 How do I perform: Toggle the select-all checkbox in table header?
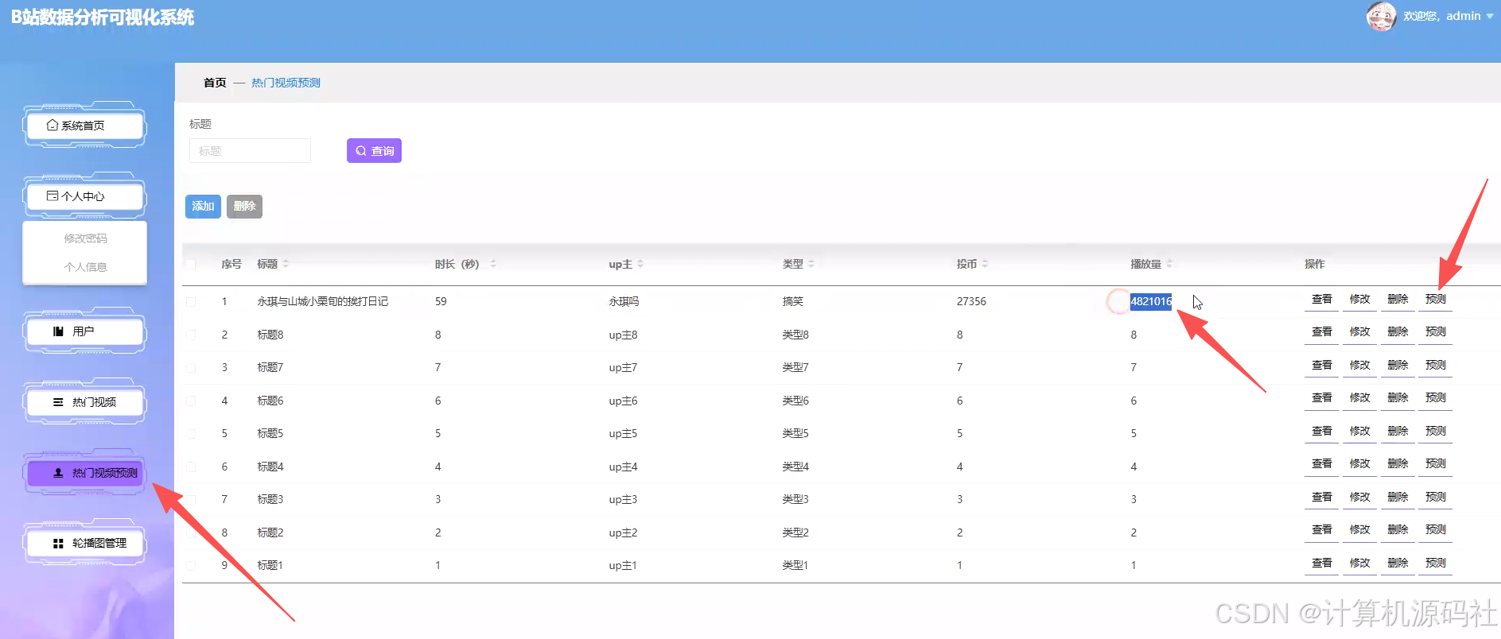pyautogui.click(x=191, y=264)
